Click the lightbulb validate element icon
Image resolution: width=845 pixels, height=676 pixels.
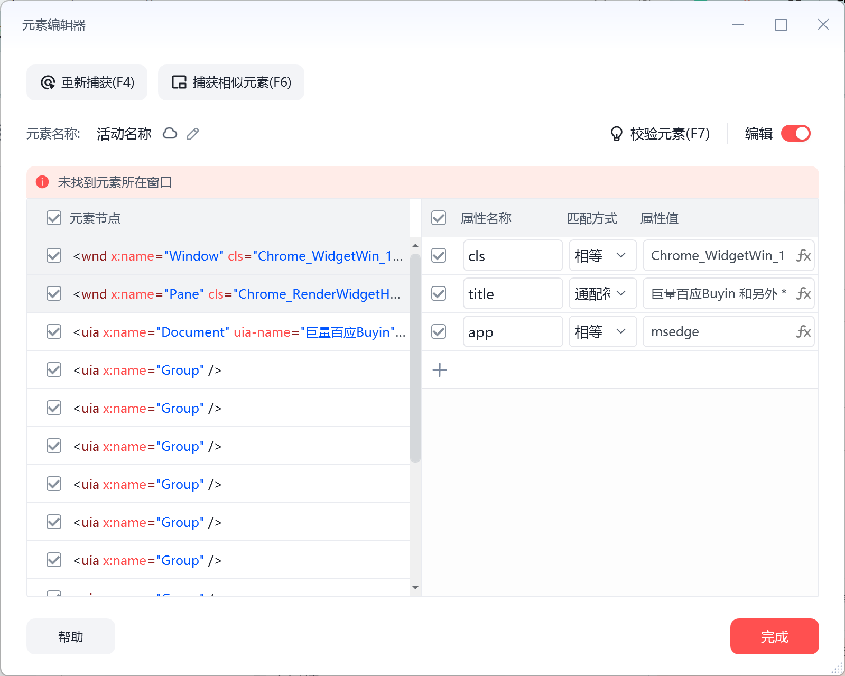(616, 134)
